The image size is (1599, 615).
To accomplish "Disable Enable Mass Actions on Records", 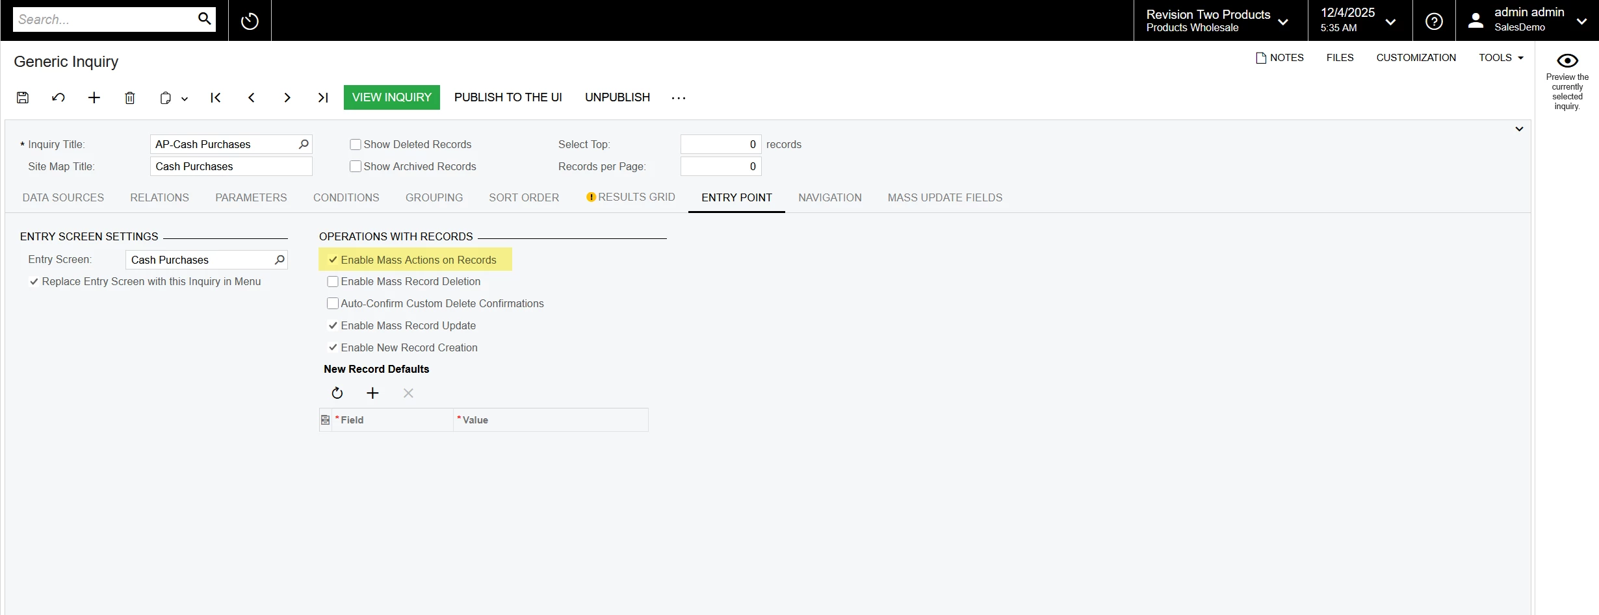I will tap(333, 260).
